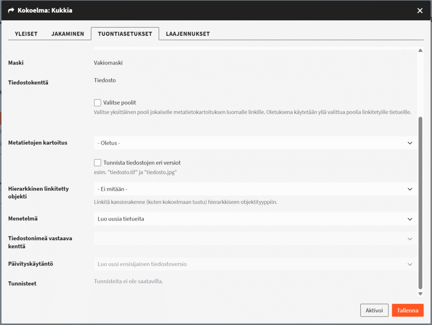Open the 'Luo uusia tietueita' method dropdown
The height and width of the screenshot is (325, 432).
[255, 219]
